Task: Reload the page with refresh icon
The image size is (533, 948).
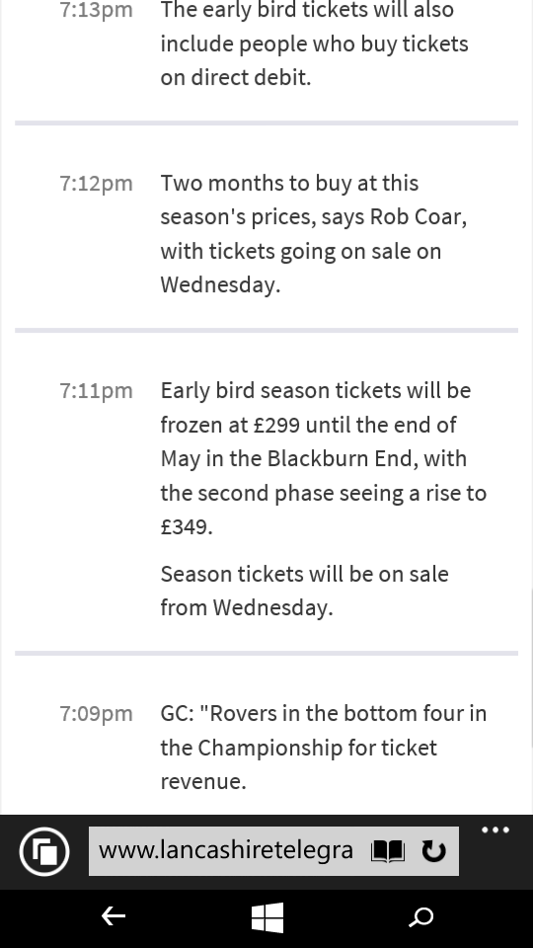Action: tap(433, 851)
